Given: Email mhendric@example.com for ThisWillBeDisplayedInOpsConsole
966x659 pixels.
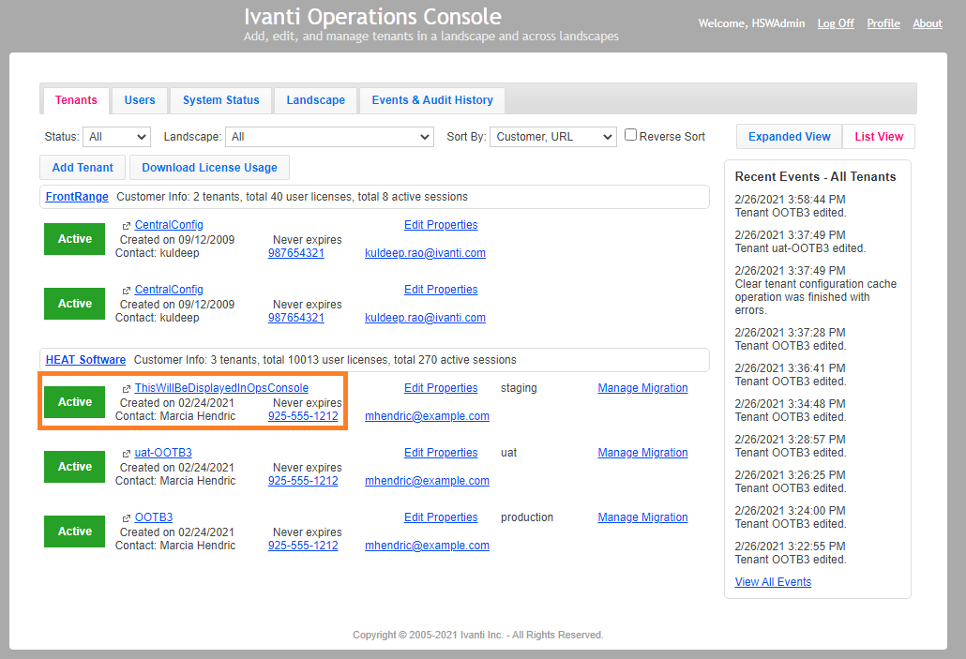Looking at the screenshot, I should (x=427, y=415).
